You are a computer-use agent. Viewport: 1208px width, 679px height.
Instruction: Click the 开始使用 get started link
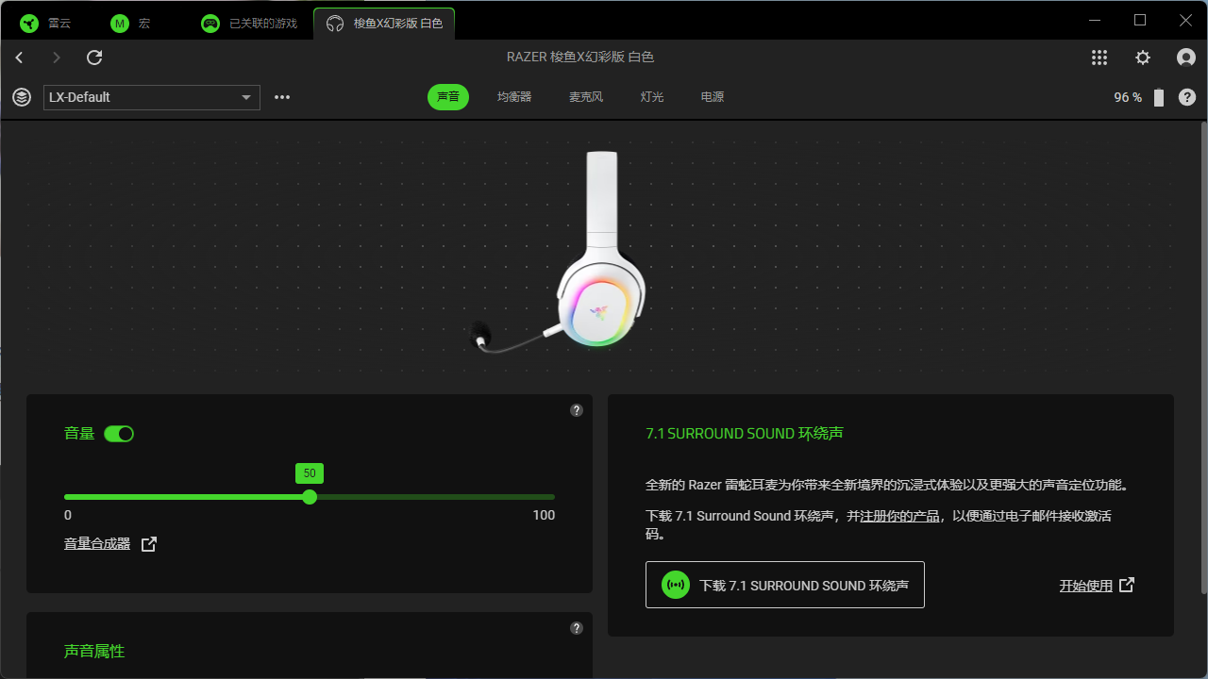point(1085,586)
